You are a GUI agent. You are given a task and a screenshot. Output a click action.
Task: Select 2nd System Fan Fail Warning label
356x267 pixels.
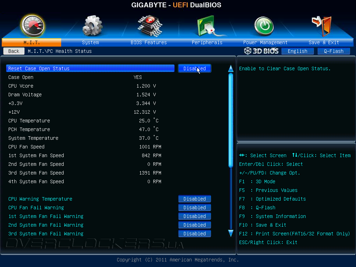(46, 225)
